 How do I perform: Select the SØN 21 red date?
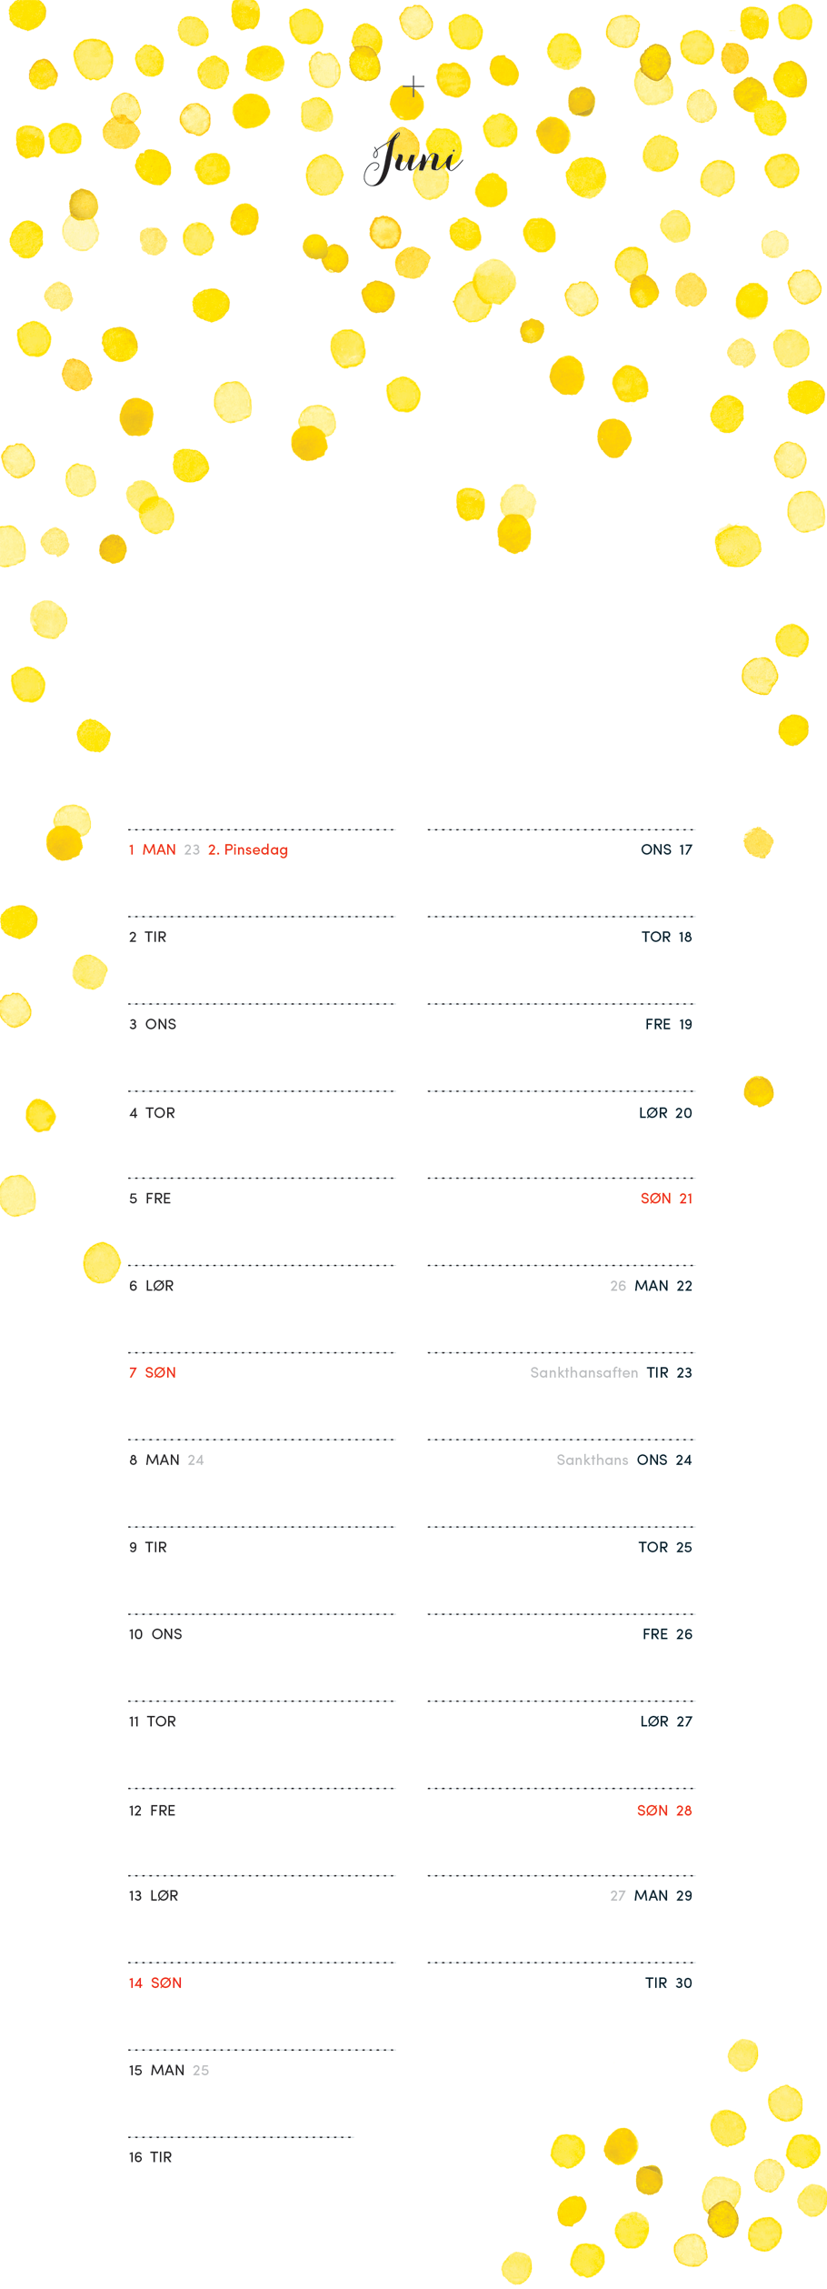(666, 1199)
